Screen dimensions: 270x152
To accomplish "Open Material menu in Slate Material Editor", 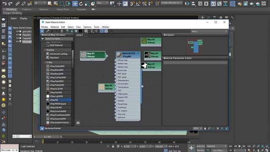I will pos(54,27).
